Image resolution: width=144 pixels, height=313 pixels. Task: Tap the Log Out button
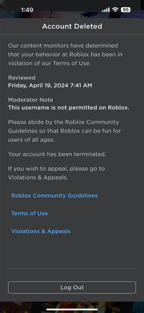tap(72, 287)
